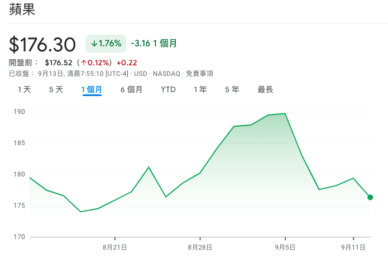
Task: Click the 蘋果 stock title
Action: pyautogui.click(x=22, y=9)
